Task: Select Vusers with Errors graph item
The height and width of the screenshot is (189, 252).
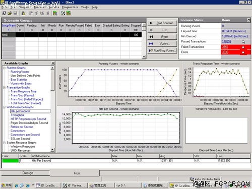Action: 21,84
